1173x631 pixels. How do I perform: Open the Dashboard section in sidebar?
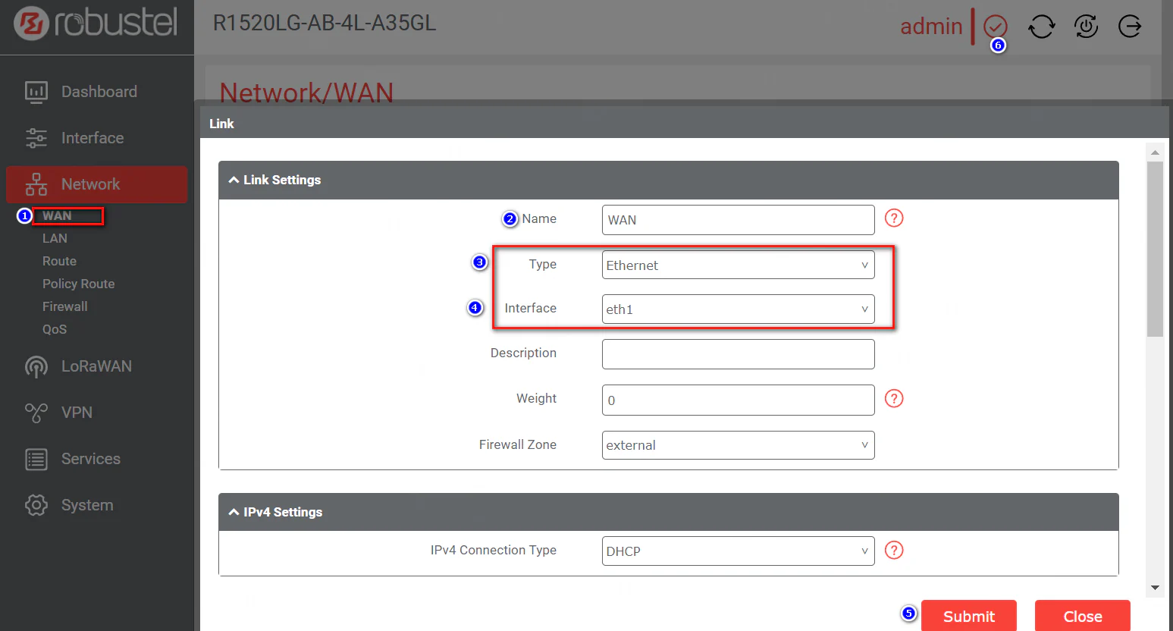click(x=99, y=92)
